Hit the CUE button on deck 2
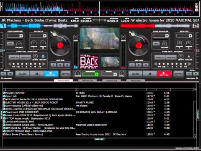Image resolution: width=201 pixels, height=151 pixels. click(136, 74)
